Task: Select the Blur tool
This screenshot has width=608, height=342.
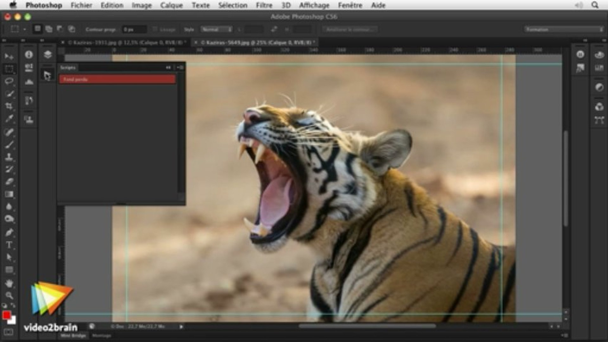Action: click(x=9, y=207)
